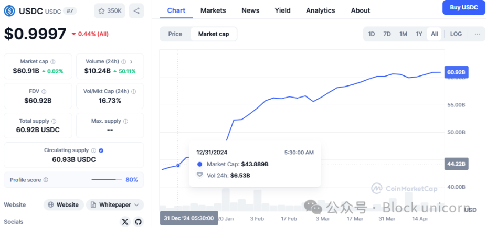This screenshot has height=227, width=486.
Task: Open the chart more options menu
Action: coord(477,34)
